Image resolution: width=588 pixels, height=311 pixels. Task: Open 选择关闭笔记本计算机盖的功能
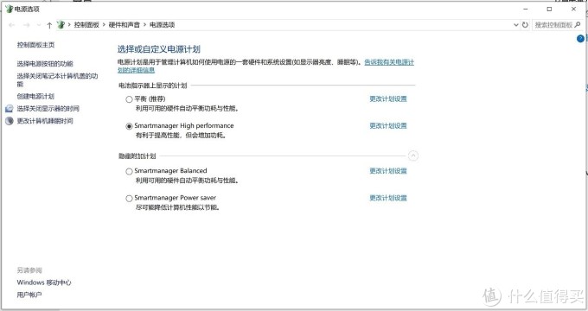pos(57,79)
